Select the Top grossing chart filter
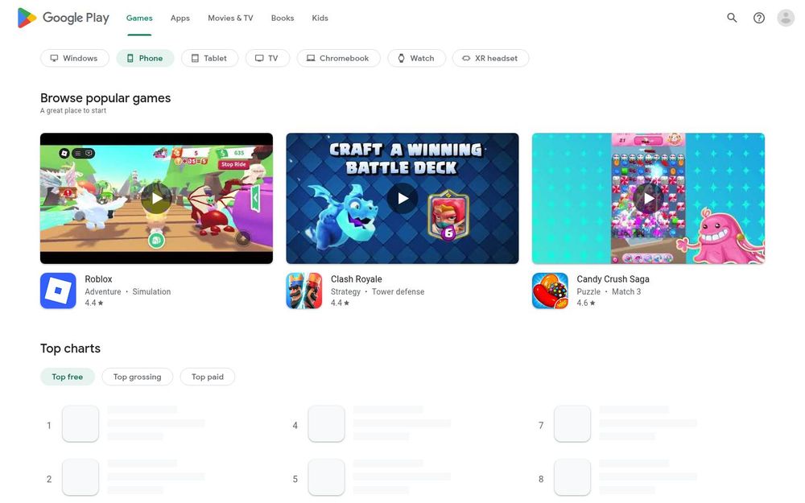This screenshot has height=503, width=805. pos(137,376)
